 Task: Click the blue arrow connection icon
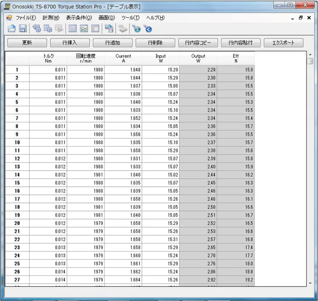pyautogui.click(x=148, y=28)
